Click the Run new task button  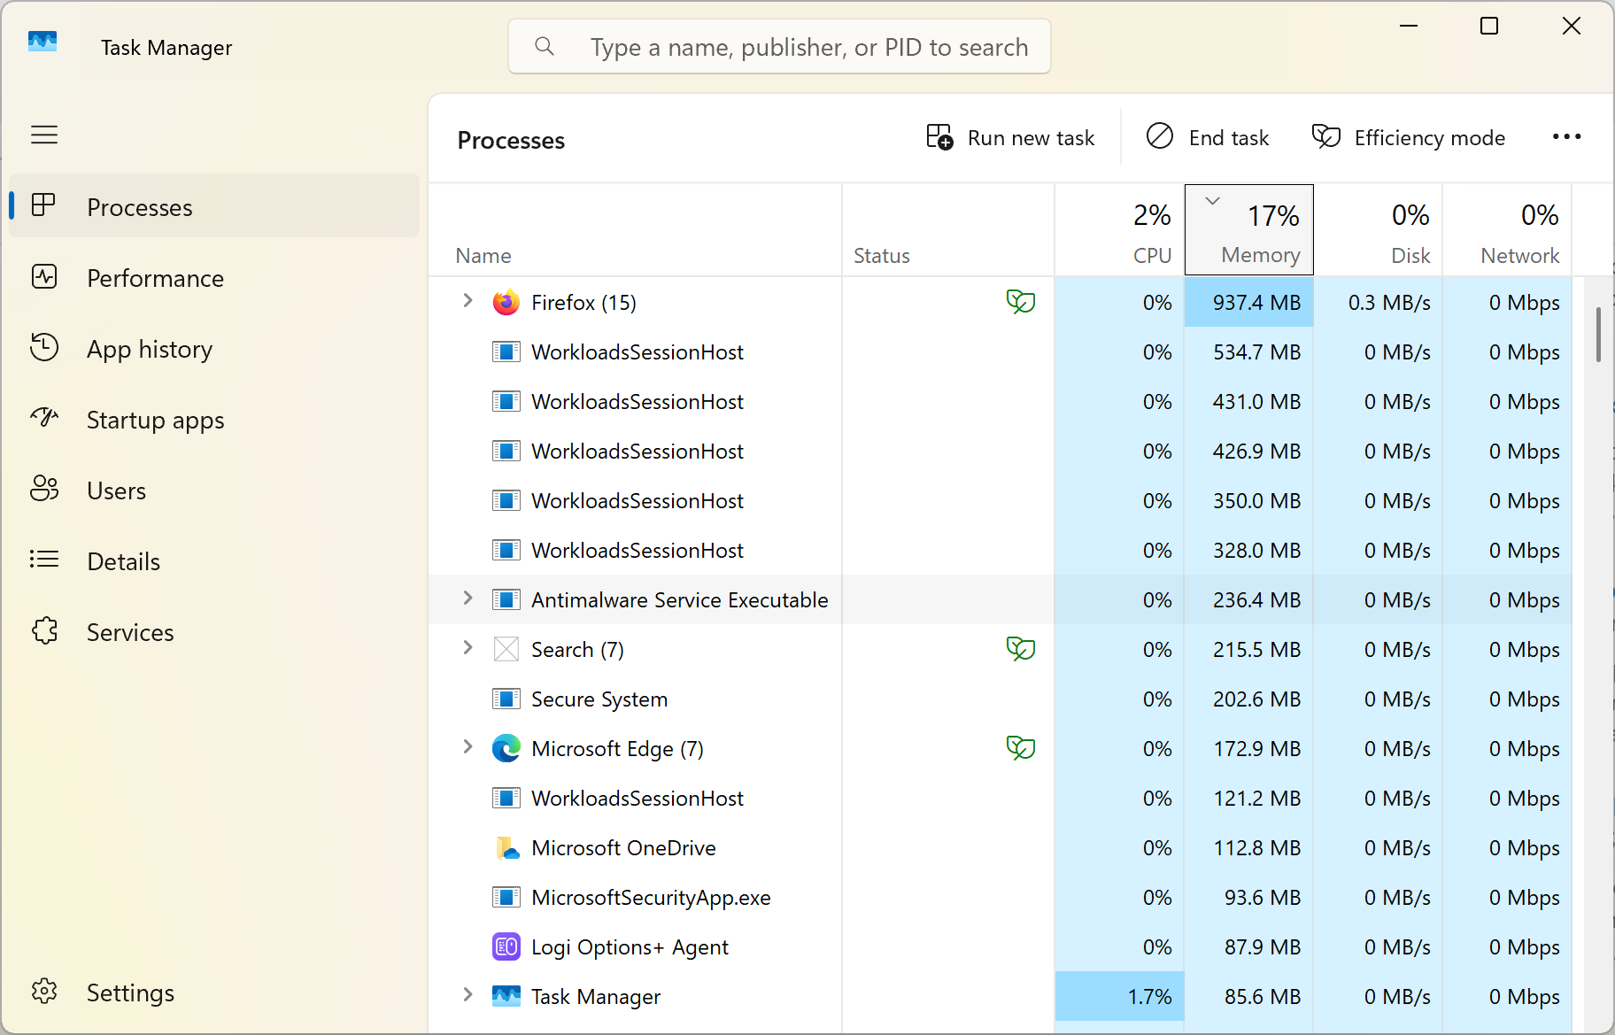pyautogui.click(x=1010, y=137)
